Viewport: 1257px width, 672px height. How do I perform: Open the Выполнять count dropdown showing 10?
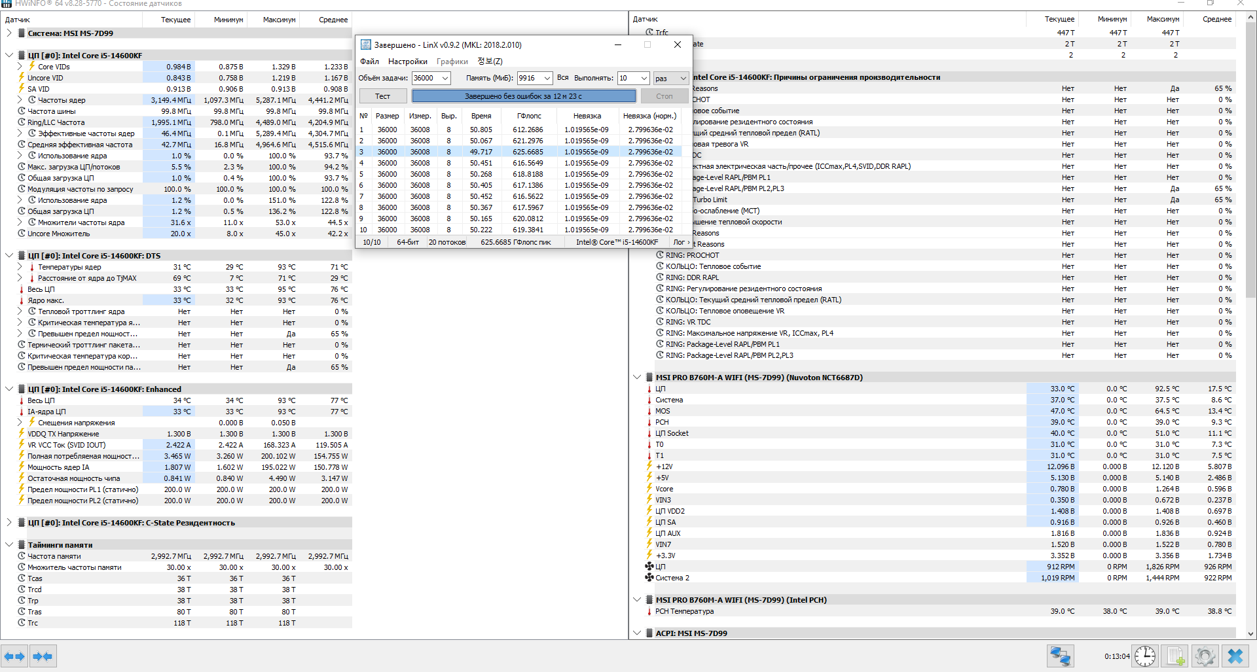coord(644,78)
